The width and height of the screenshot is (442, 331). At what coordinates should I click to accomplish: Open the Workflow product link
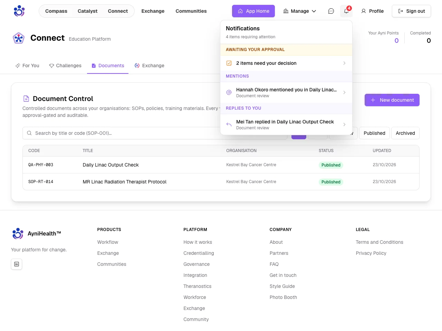107,242
